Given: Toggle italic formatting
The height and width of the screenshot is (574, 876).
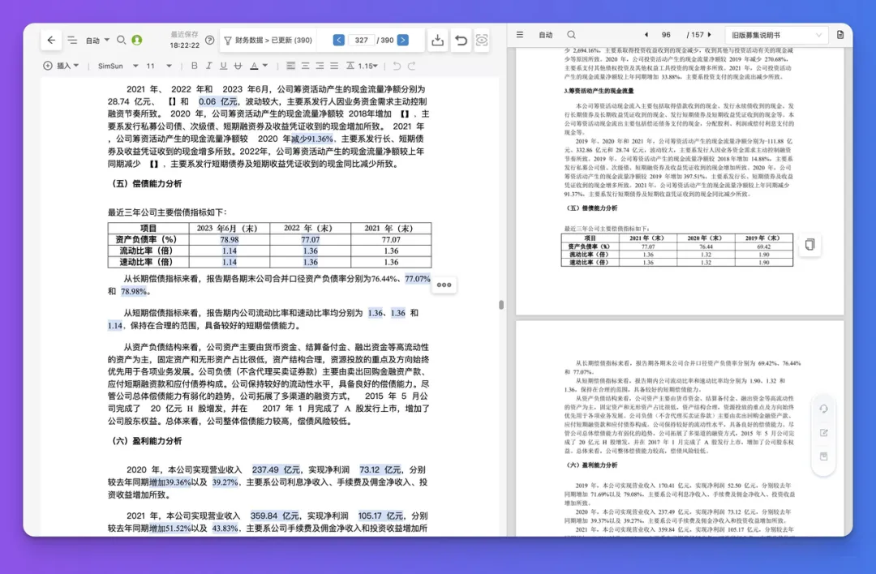Looking at the screenshot, I should [x=209, y=66].
